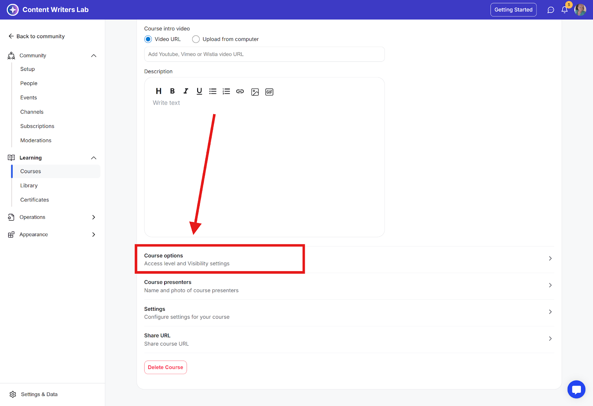
Task: Click the Operations icon in sidebar
Action: point(11,217)
